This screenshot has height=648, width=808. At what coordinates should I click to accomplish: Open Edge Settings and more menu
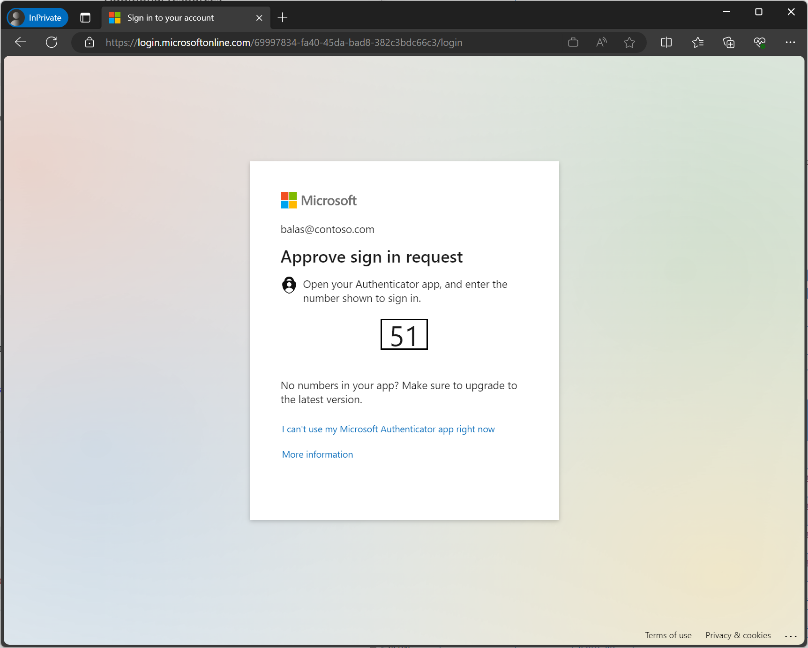(790, 43)
